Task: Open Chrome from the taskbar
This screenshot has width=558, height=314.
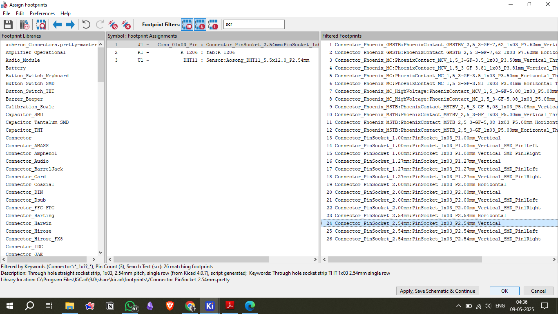Action: click(190, 306)
